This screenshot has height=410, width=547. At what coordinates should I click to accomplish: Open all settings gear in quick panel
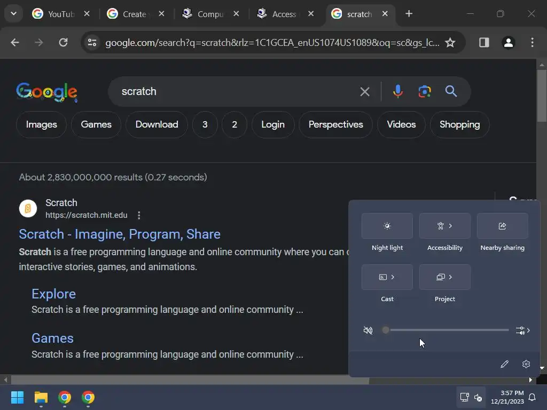[x=526, y=364]
